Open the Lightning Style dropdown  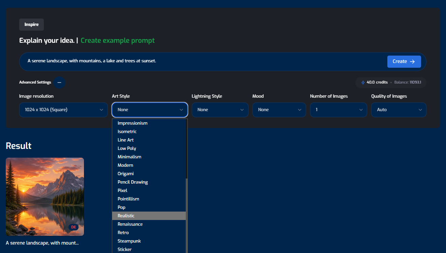(220, 110)
